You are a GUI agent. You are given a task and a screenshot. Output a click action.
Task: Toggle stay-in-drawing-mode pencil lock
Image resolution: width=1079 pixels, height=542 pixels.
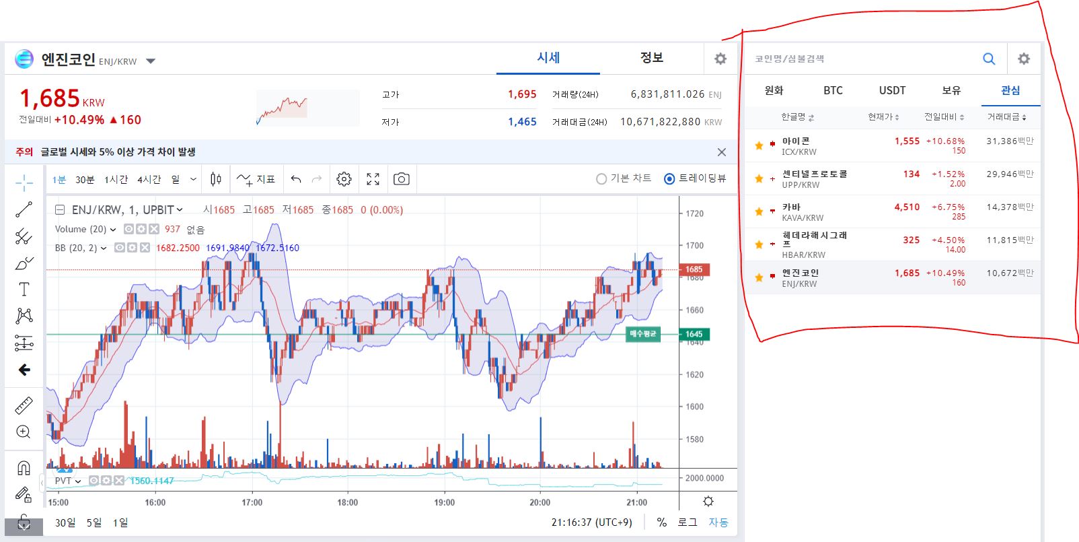pos(24,496)
